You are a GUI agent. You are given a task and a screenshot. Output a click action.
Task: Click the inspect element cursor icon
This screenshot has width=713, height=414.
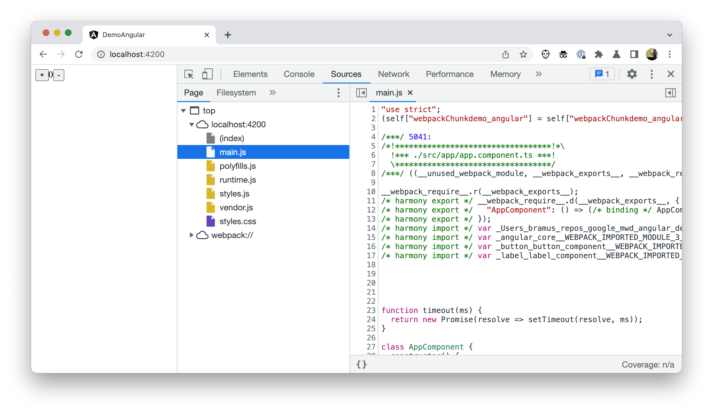(189, 74)
